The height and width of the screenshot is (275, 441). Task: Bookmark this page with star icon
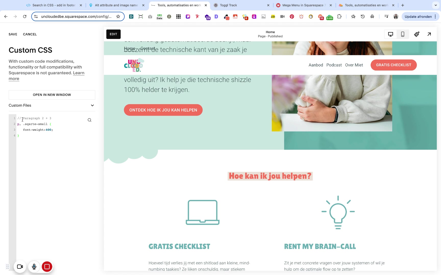(118, 17)
